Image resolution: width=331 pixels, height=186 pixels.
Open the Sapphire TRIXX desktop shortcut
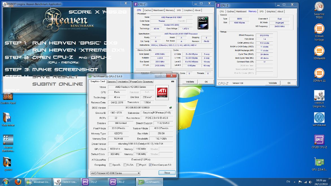pyautogui.click(x=319, y=10)
